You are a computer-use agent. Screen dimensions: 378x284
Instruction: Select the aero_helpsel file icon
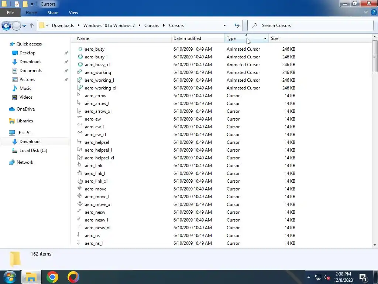point(80,141)
